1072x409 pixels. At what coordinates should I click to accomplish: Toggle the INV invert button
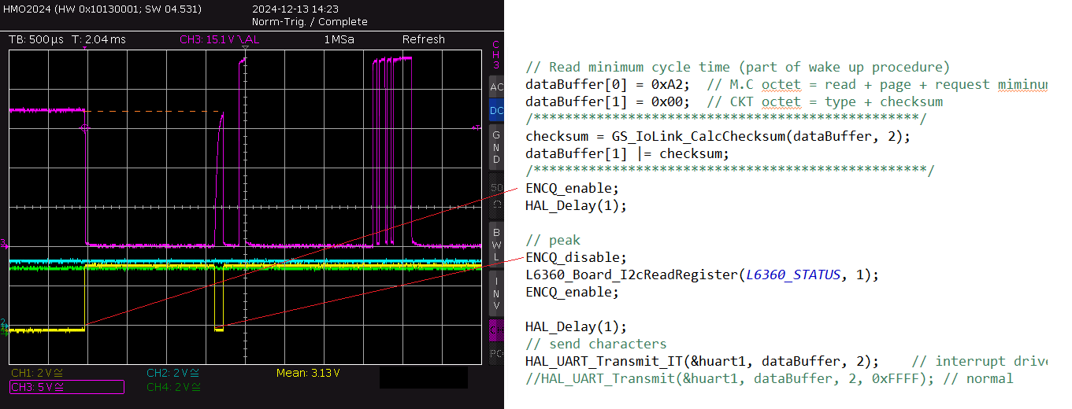pyautogui.click(x=495, y=292)
